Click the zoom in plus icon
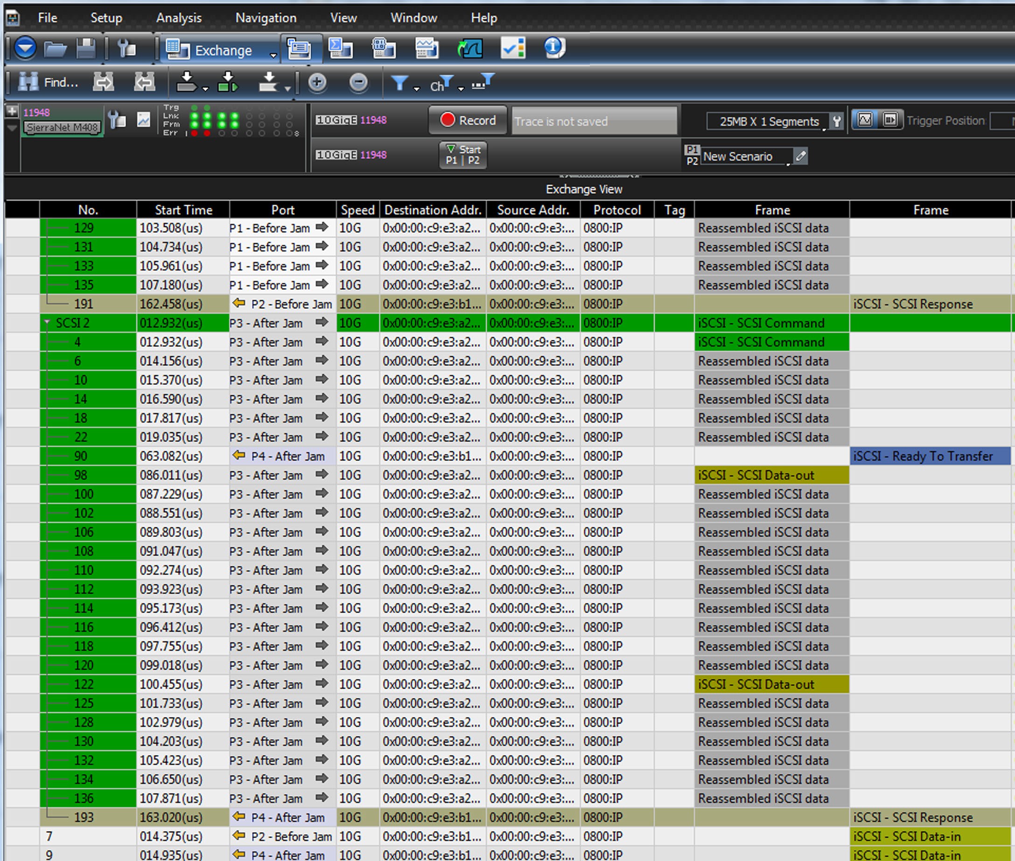 (x=317, y=82)
